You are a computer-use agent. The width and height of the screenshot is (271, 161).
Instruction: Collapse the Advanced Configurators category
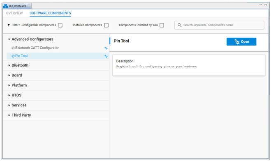click(9, 39)
